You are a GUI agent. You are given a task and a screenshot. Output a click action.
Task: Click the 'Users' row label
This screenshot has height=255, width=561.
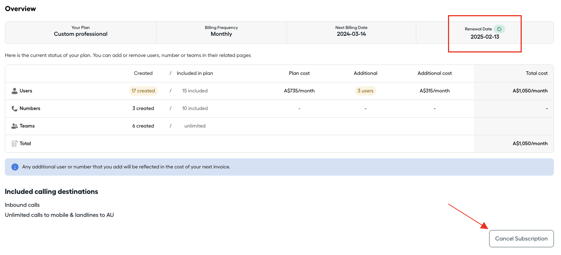(26, 91)
